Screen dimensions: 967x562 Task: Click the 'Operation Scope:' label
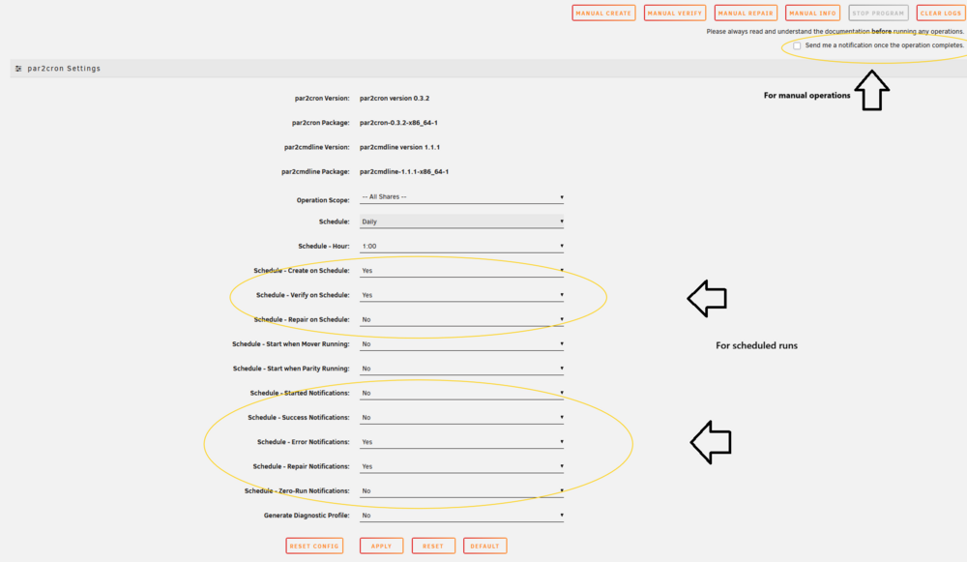click(323, 200)
